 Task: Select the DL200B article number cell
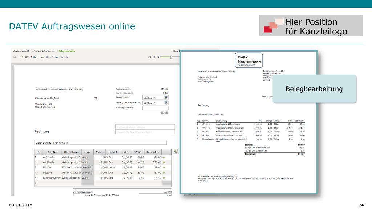pos(52,173)
